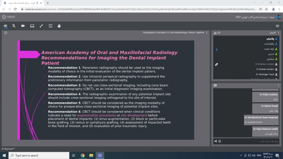Open the Skyroom hamburger menu
Viewport: 283px width, 159px height.
coord(278,26)
